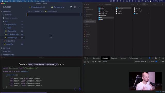Toggle the DevTools device toolbar icon
The width and height of the screenshot is (165, 93).
point(88,58)
